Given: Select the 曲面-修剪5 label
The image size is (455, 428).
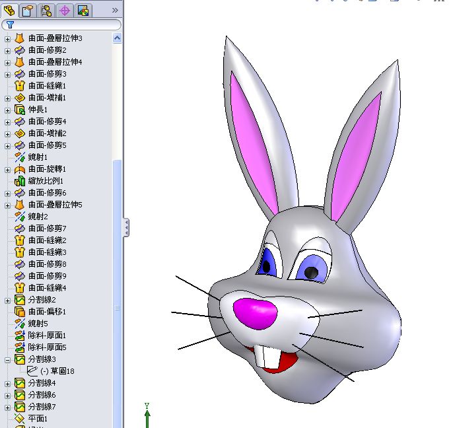Looking at the screenshot, I should [48, 145].
